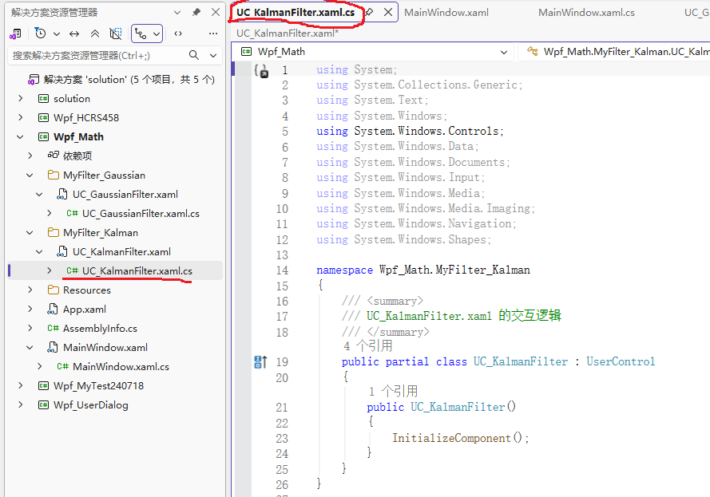Collapse the MainWindow.xaml node
This screenshot has width=710, height=497.
coord(30,347)
